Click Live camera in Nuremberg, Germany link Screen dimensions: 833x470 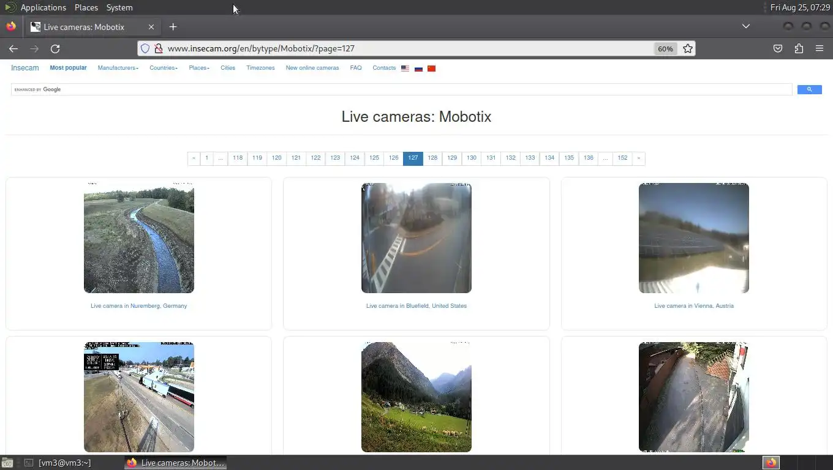pos(139,306)
